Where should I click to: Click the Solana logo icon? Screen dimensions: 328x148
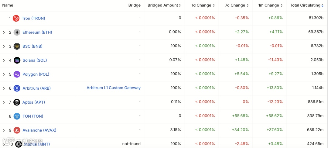click(x=17, y=60)
